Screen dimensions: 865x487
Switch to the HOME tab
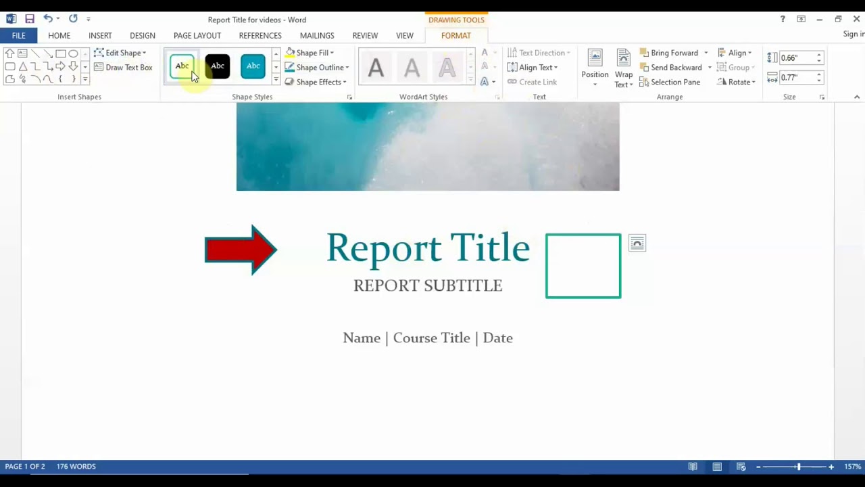59,36
